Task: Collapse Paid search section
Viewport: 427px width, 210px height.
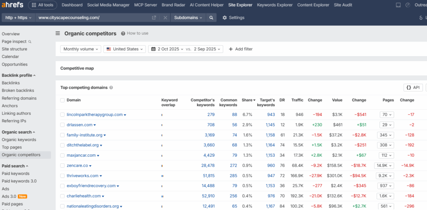Action: (15, 166)
